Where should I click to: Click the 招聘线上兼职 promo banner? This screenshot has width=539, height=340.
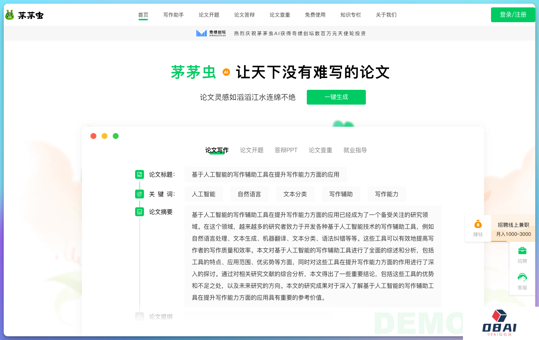514,229
